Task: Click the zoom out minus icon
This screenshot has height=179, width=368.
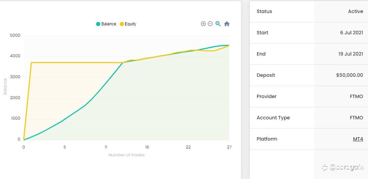Action: pyautogui.click(x=210, y=24)
